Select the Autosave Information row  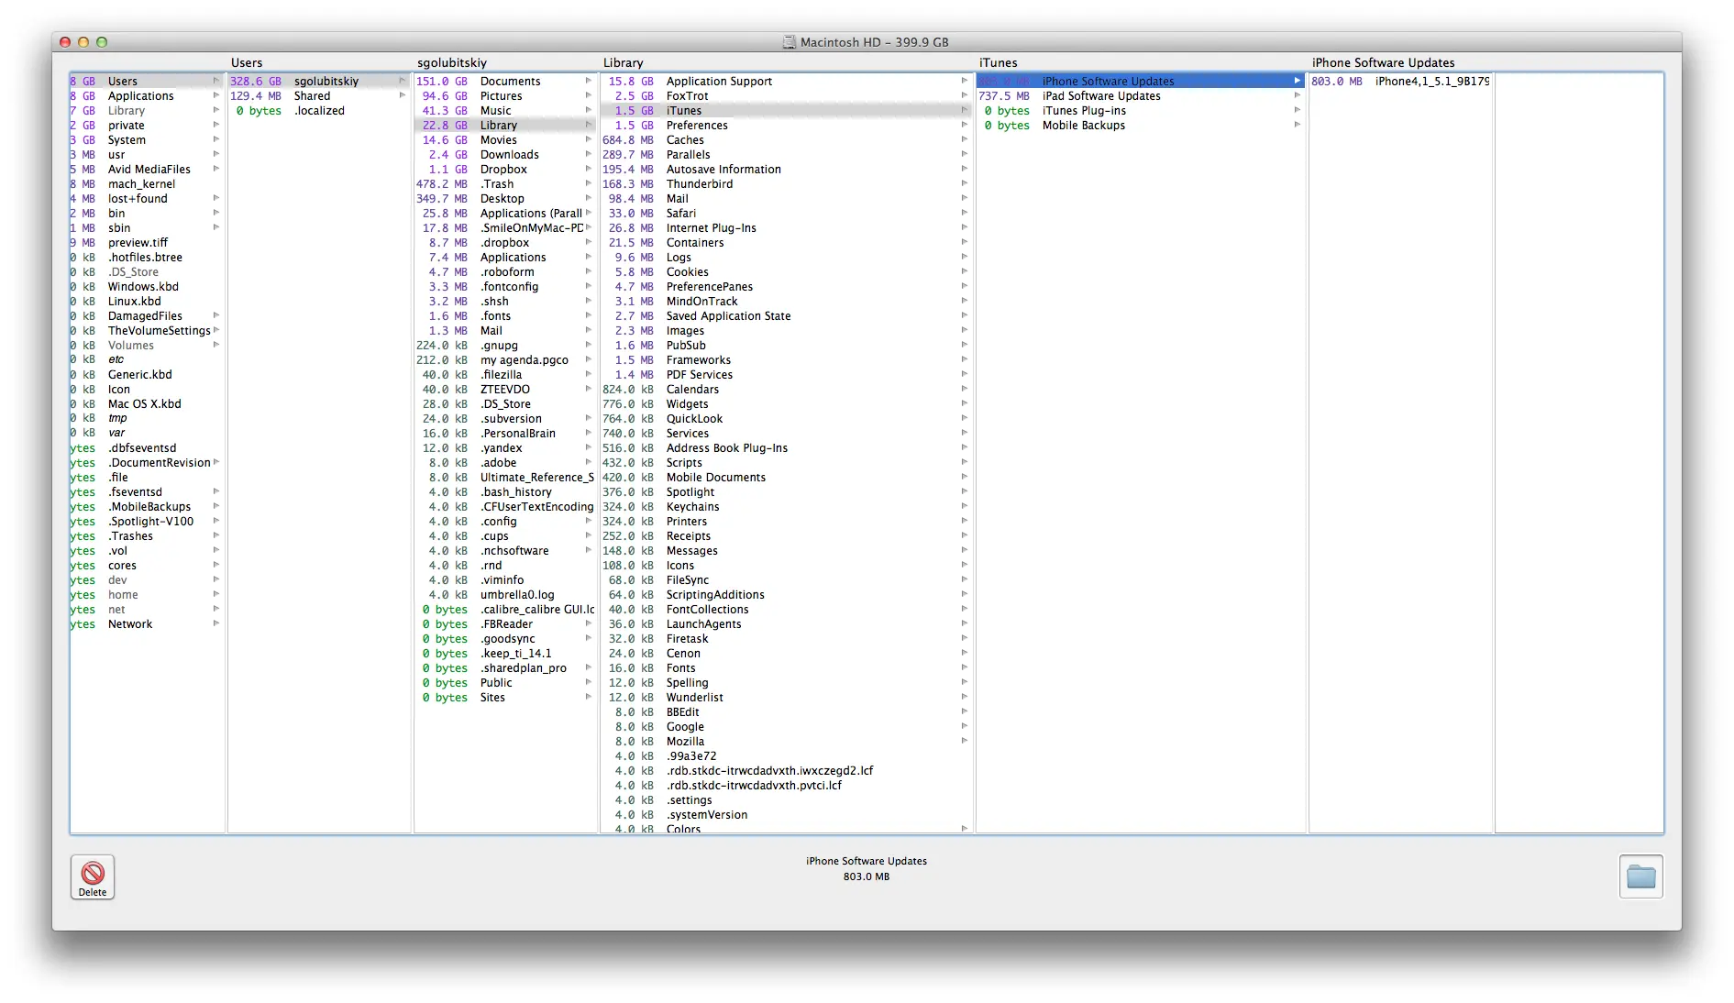(787, 170)
